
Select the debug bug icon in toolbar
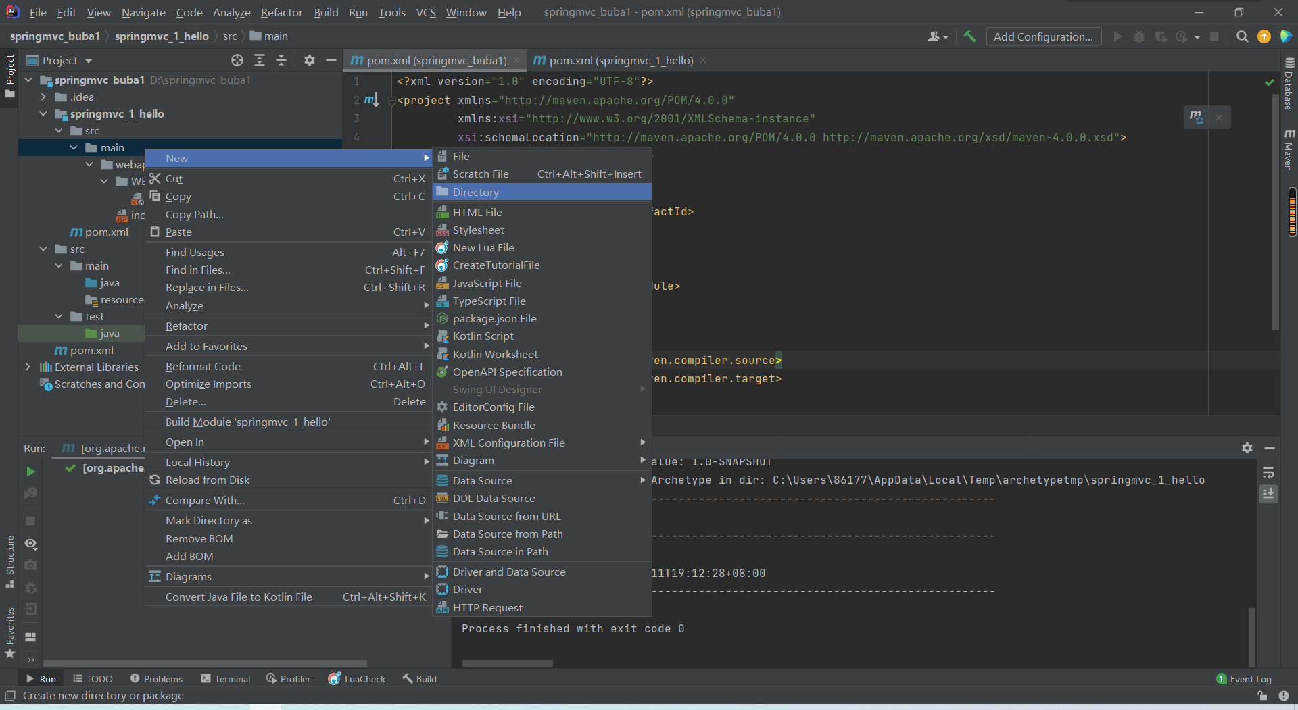[x=1139, y=36]
